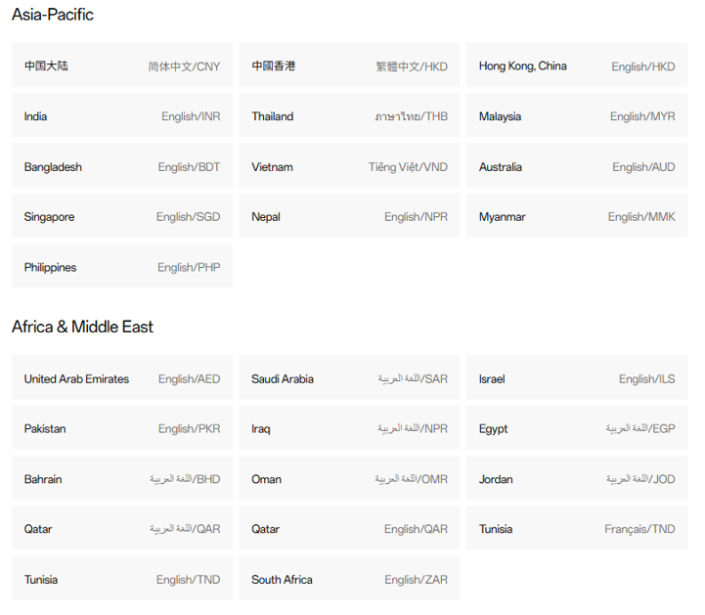Select 中国大陆 简体中文/CNY region
Screen dimensions: 705x615
click(x=122, y=66)
